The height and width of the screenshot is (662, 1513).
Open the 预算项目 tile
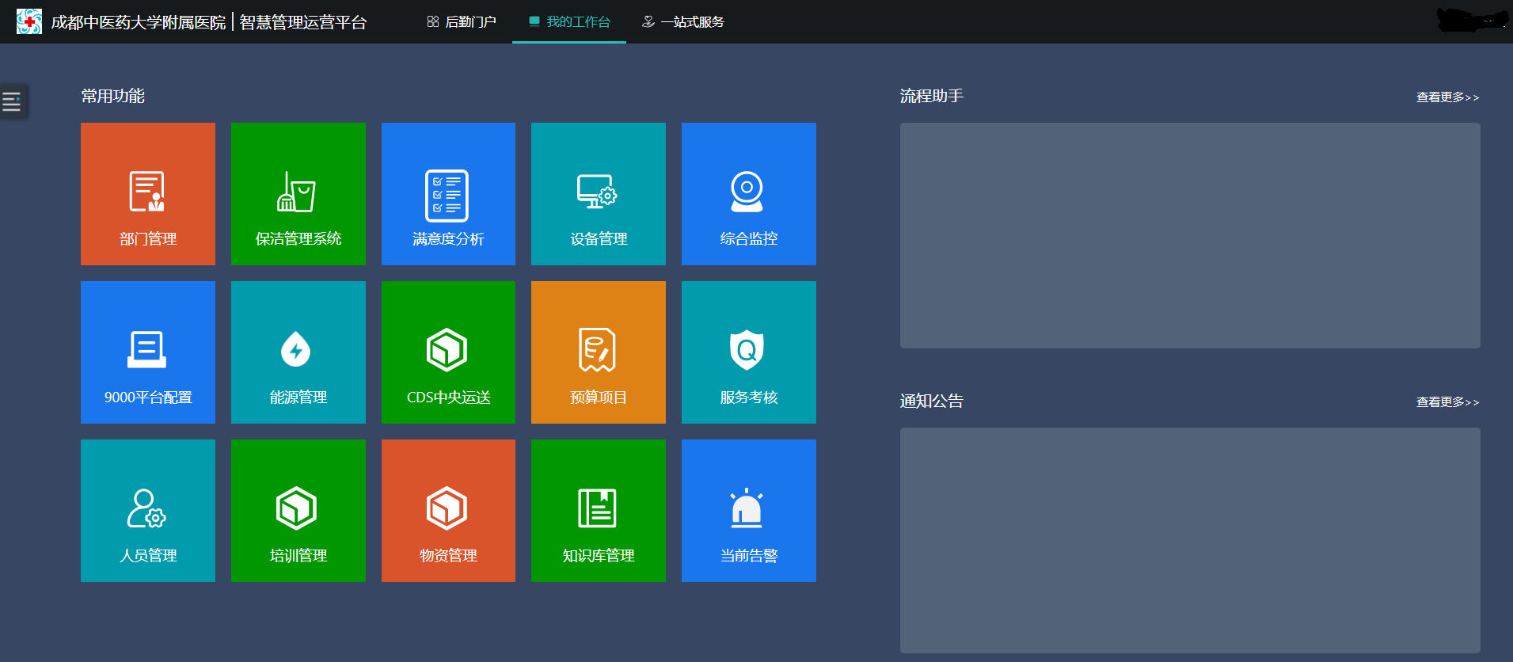tap(599, 352)
